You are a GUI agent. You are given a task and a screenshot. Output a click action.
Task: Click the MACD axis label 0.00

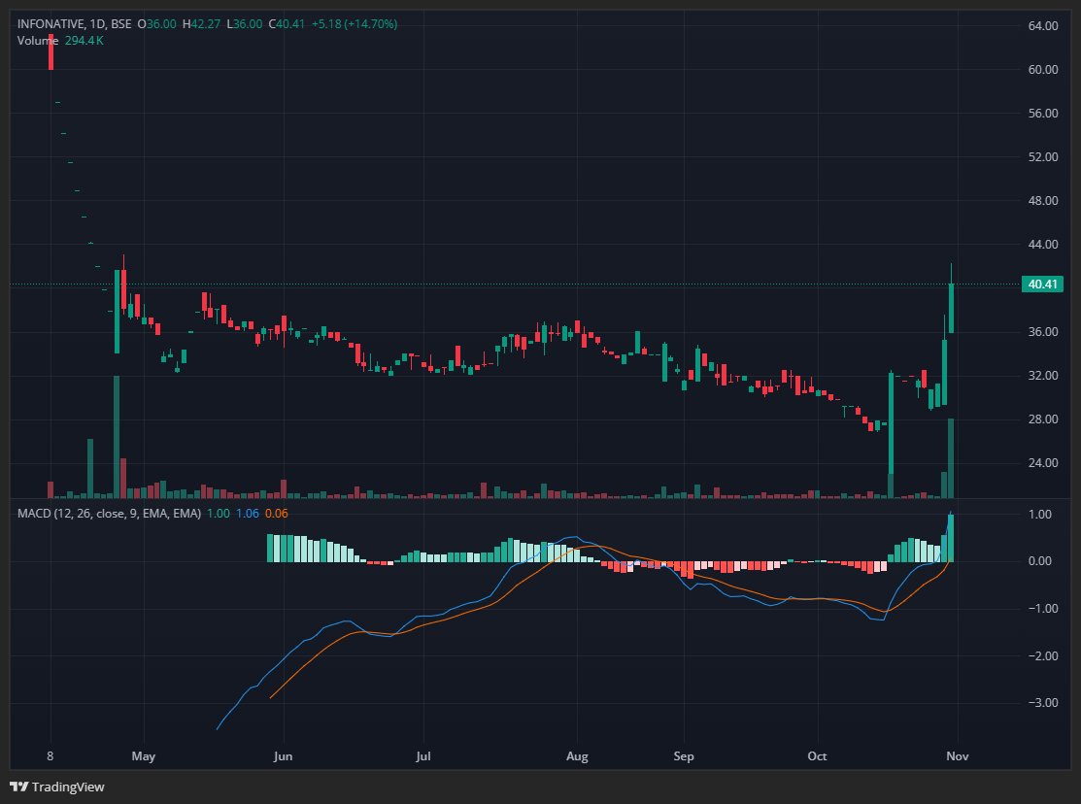pos(1039,561)
